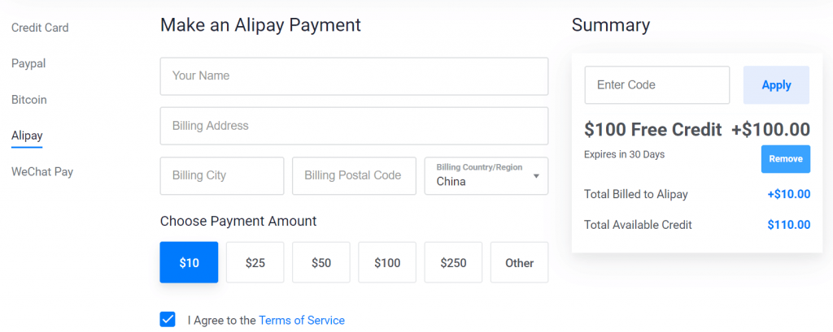Image resolution: width=833 pixels, height=332 pixels.
Task: Open the Terms of Service link
Action: pyautogui.click(x=302, y=321)
